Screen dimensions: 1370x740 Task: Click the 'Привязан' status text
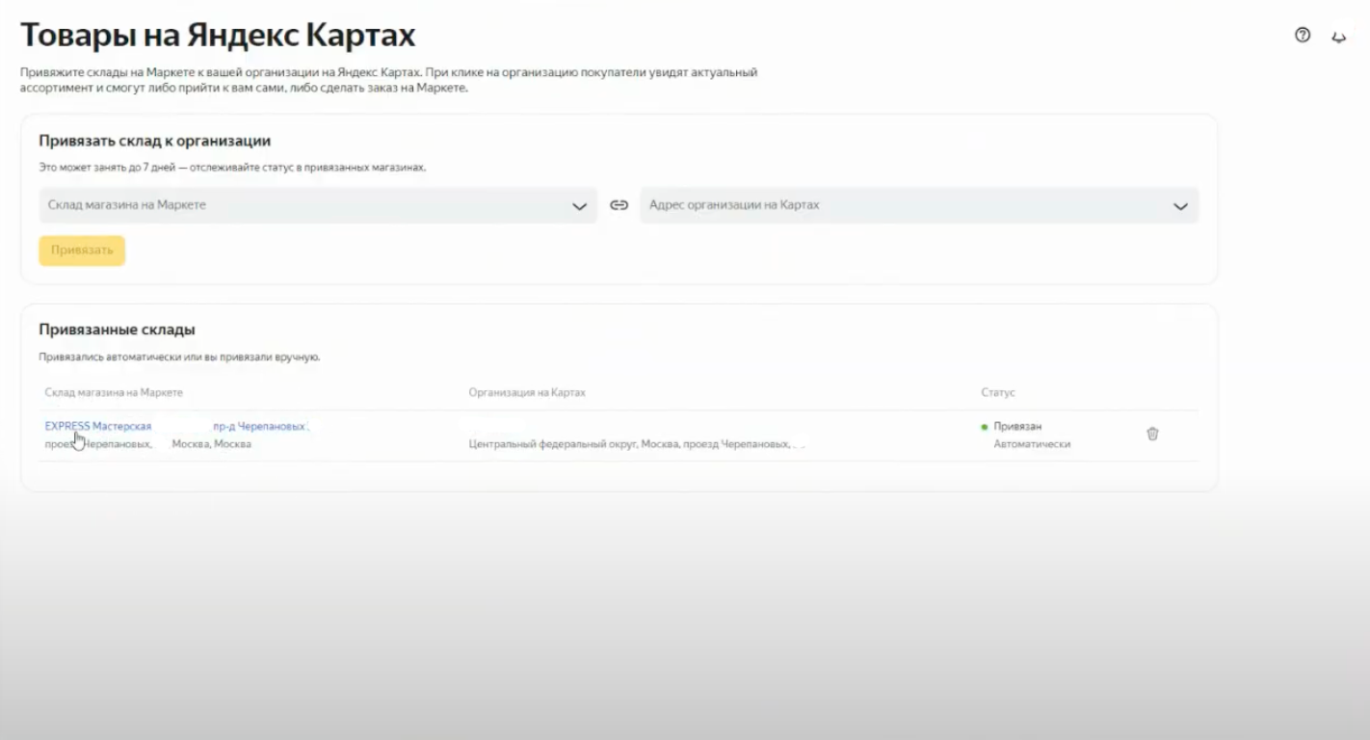pos(1017,426)
